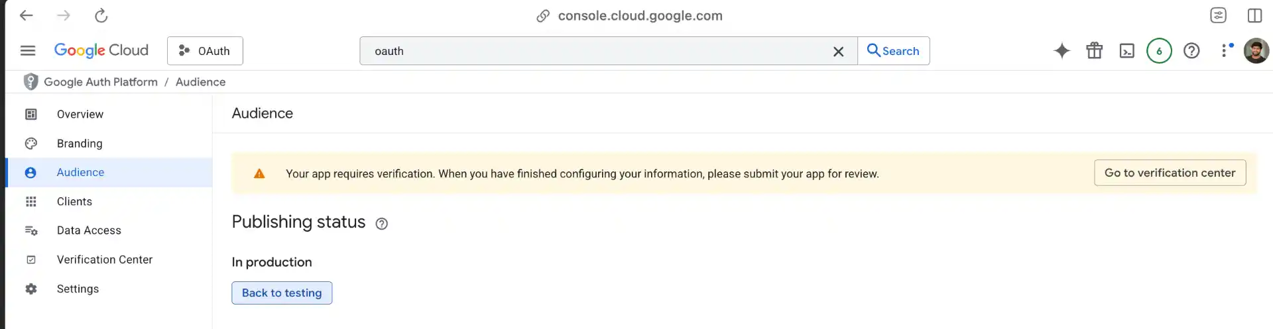1273x329 pixels.
Task: Clear the oauth search text
Action: click(x=838, y=52)
